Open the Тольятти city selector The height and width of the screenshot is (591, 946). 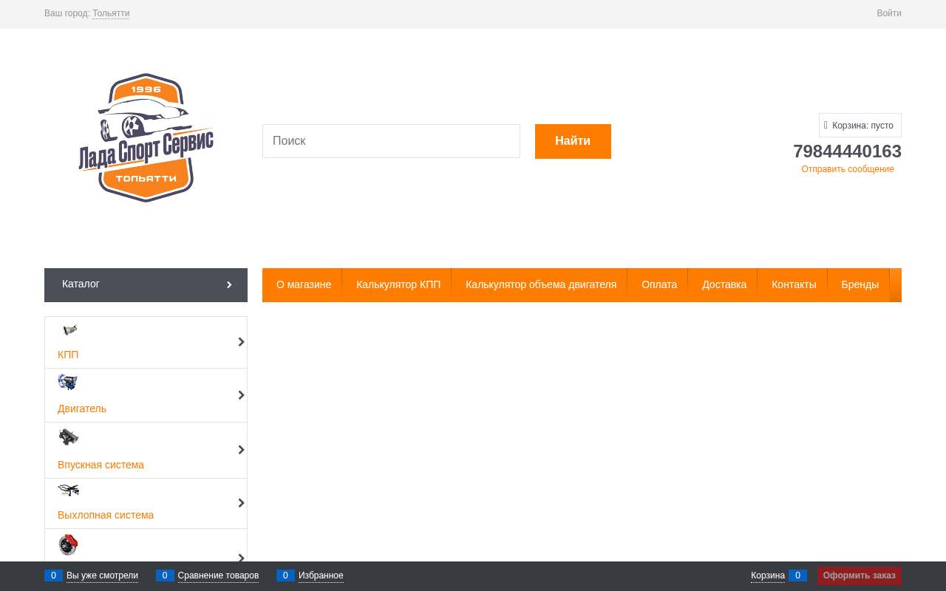pos(111,13)
